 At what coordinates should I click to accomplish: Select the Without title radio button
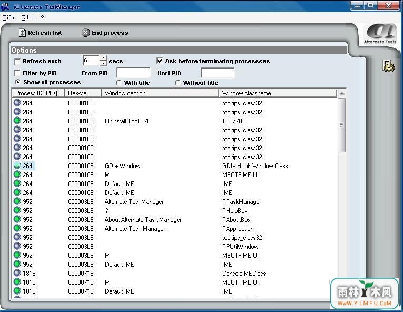[x=178, y=83]
